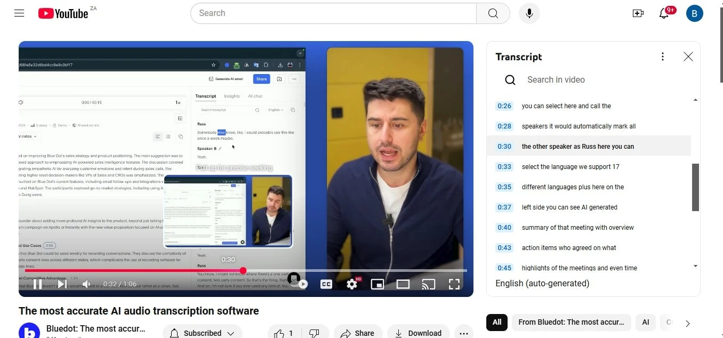This screenshot has width=723, height=338.
Task: Dislike the video
Action: click(x=315, y=333)
